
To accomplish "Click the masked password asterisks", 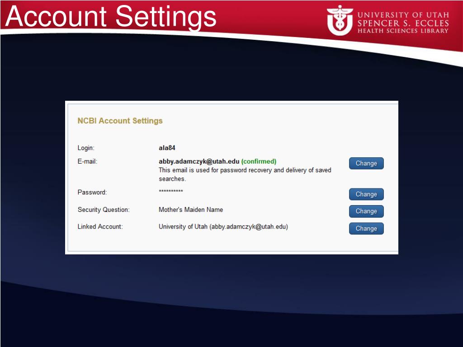I will [x=170, y=191].
